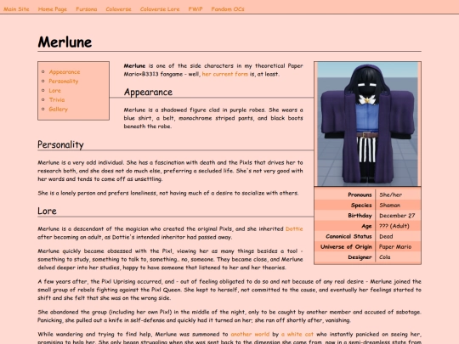Click the 'Shaman' species value
459x344 pixels.
(x=389, y=205)
